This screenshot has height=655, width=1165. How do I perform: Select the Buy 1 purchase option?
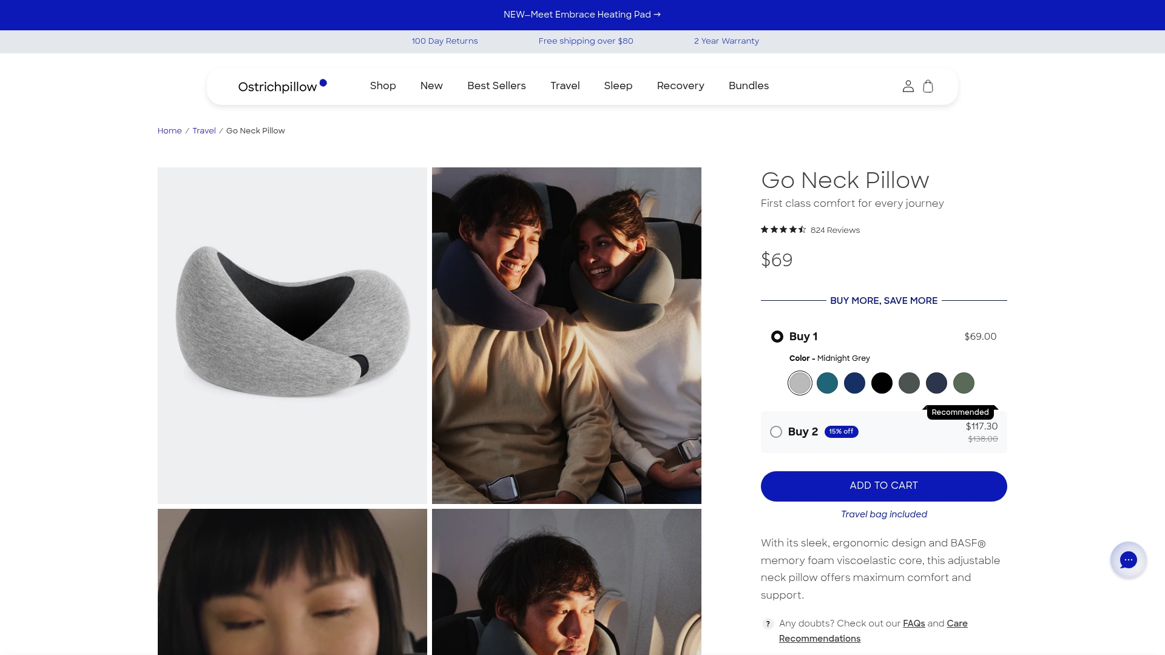point(777,336)
